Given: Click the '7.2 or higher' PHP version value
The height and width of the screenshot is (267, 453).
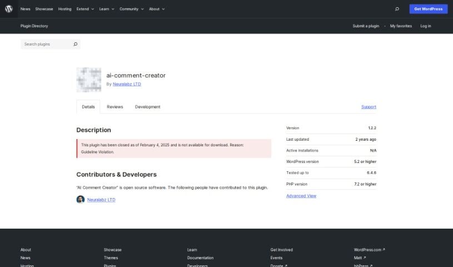Looking at the screenshot, I should [365, 184].
